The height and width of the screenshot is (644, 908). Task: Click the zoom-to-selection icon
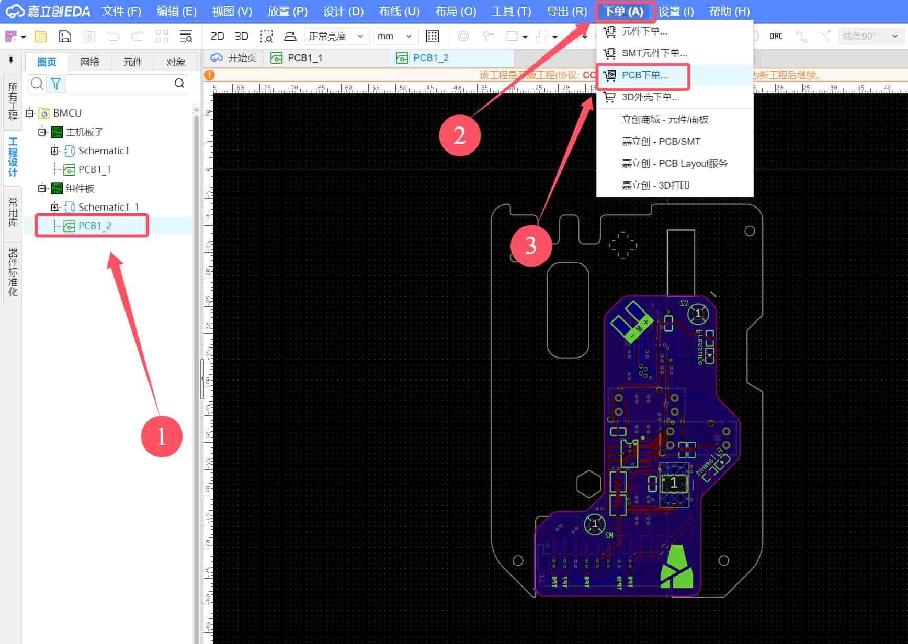point(266,37)
